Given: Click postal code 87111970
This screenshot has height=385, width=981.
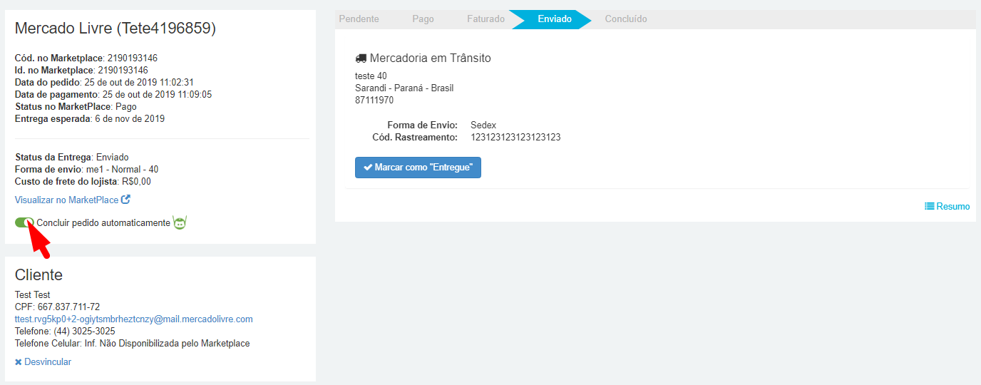Looking at the screenshot, I should click(x=374, y=100).
